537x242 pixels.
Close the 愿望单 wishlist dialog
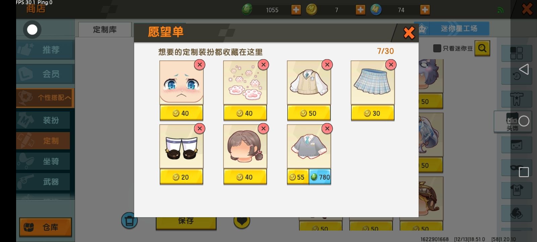[x=409, y=33]
